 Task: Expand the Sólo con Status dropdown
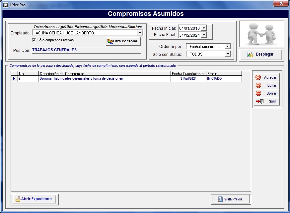(x=228, y=54)
